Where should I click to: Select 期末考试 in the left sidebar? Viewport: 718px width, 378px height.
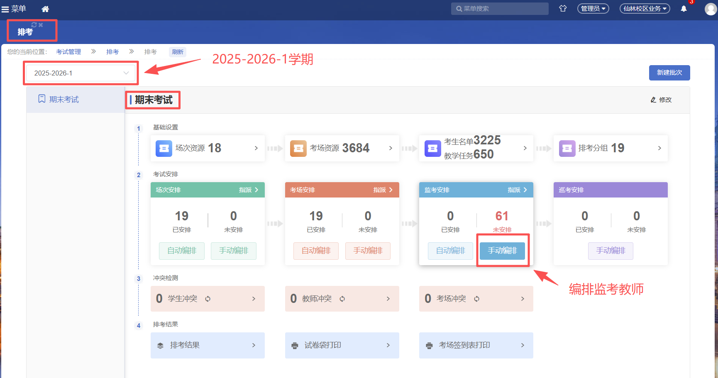(x=64, y=100)
